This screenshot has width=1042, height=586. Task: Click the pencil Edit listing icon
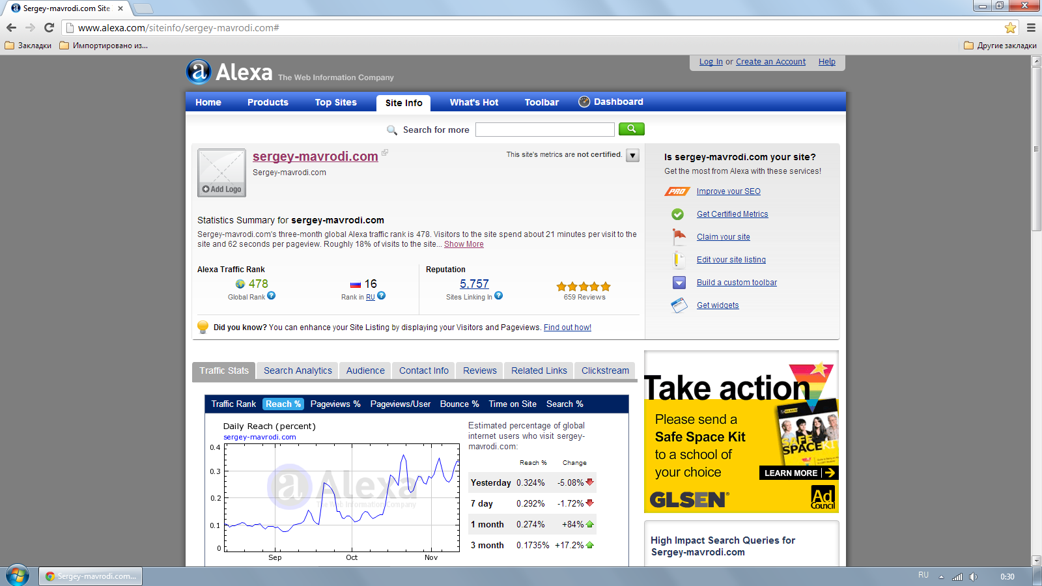click(x=679, y=259)
